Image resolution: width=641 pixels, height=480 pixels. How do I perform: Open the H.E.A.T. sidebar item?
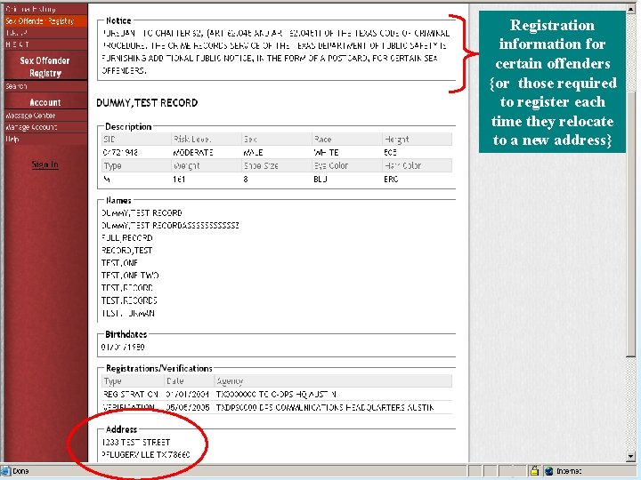point(45,44)
